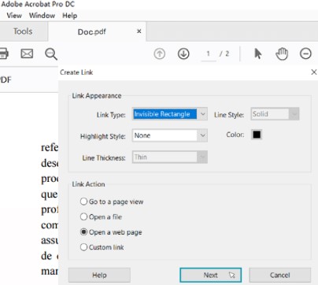318x285 pixels.
Task: Go to next page with down arrow
Action: tap(183, 54)
